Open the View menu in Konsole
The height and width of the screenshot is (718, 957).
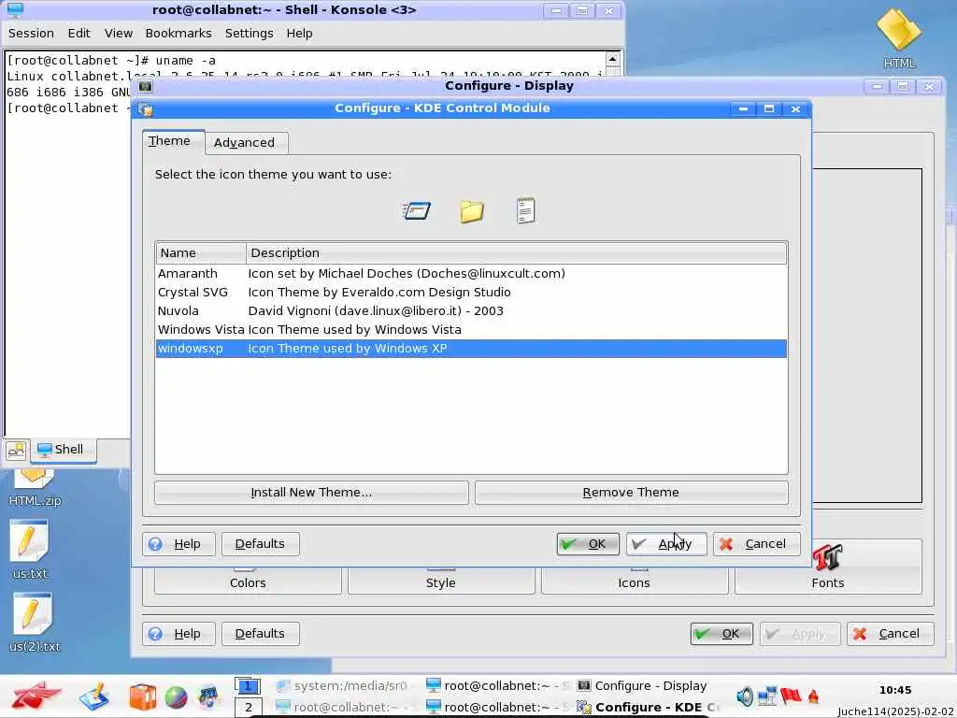click(119, 34)
